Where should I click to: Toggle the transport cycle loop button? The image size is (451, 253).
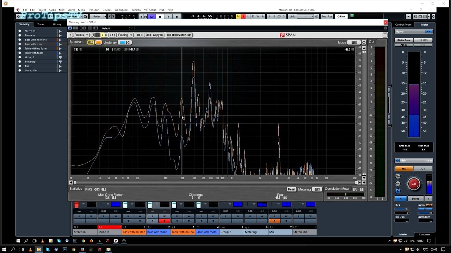tap(152, 17)
